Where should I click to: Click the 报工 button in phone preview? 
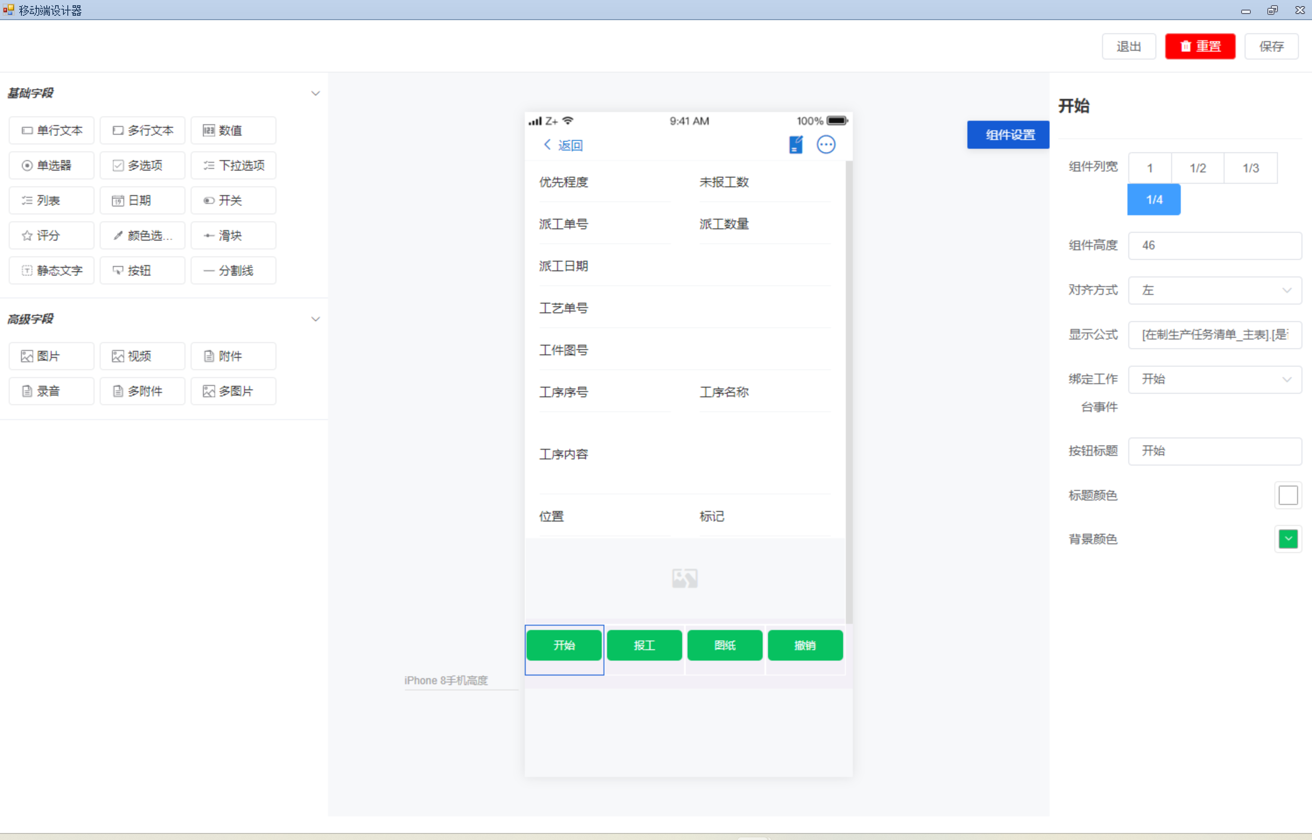point(644,645)
